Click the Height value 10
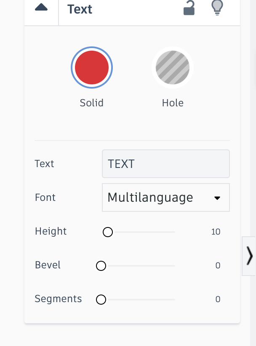The height and width of the screenshot is (346, 256). 216,232
